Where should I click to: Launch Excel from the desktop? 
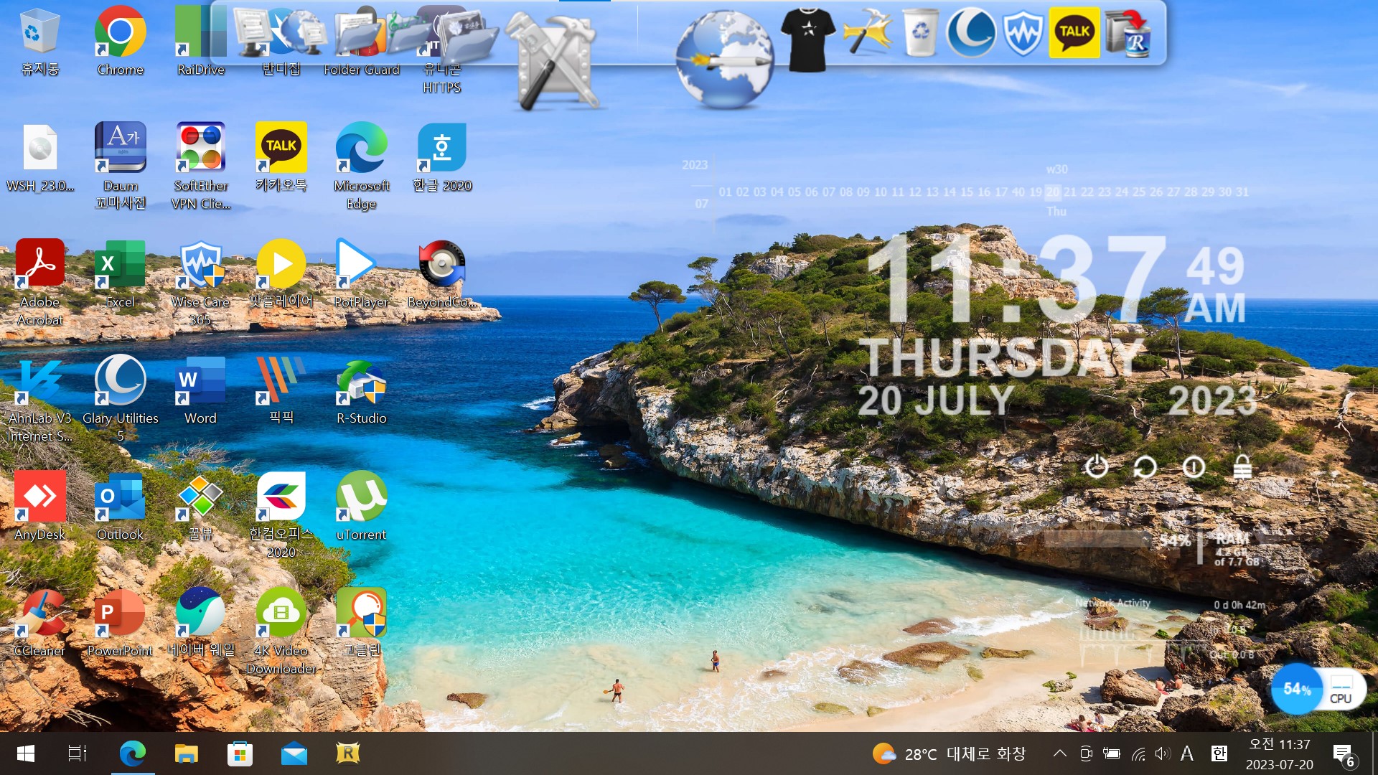click(120, 273)
